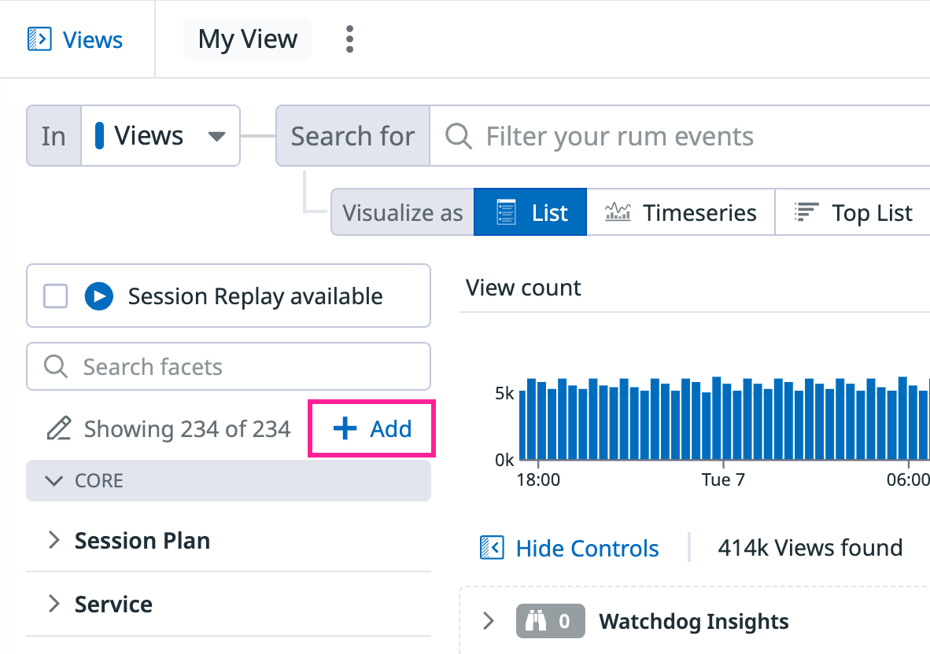The image size is (930, 654).
Task: Click the Hide Controls panel icon
Action: pyautogui.click(x=492, y=548)
